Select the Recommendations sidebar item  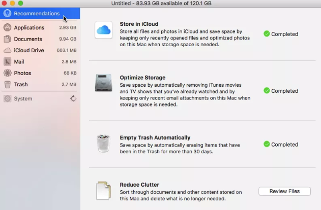click(x=40, y=14)
